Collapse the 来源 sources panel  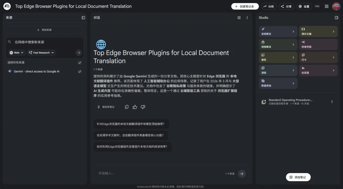click(83, 18)
